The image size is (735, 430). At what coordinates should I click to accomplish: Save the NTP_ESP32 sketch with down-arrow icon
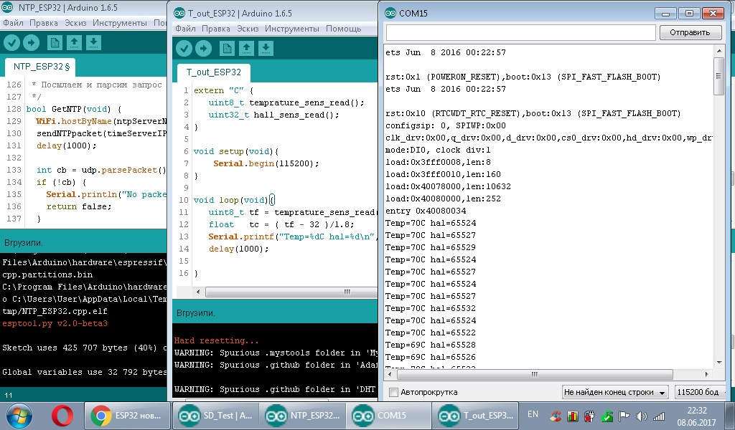(93, 42)
